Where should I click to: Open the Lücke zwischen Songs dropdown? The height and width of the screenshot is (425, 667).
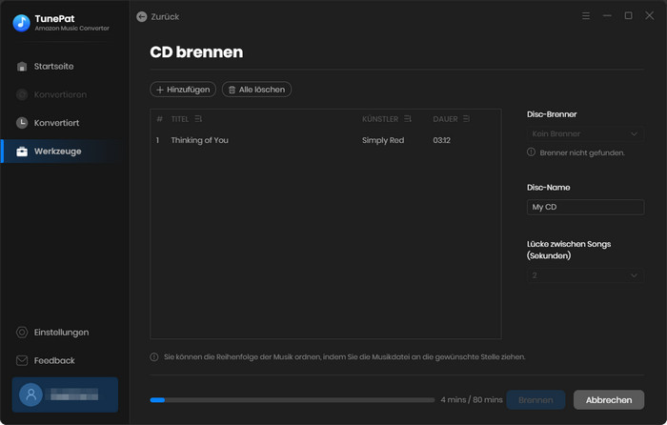pos(585,275)
